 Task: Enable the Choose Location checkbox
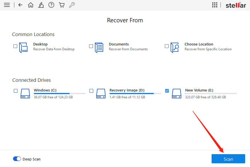point(167,46)
